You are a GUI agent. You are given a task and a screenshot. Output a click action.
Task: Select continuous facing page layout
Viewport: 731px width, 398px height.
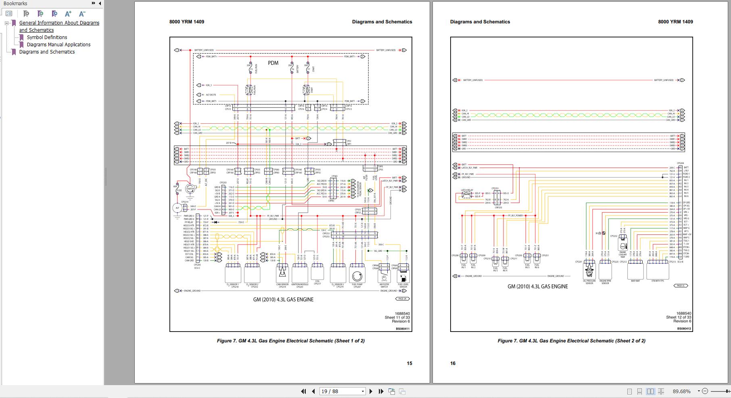661,391
